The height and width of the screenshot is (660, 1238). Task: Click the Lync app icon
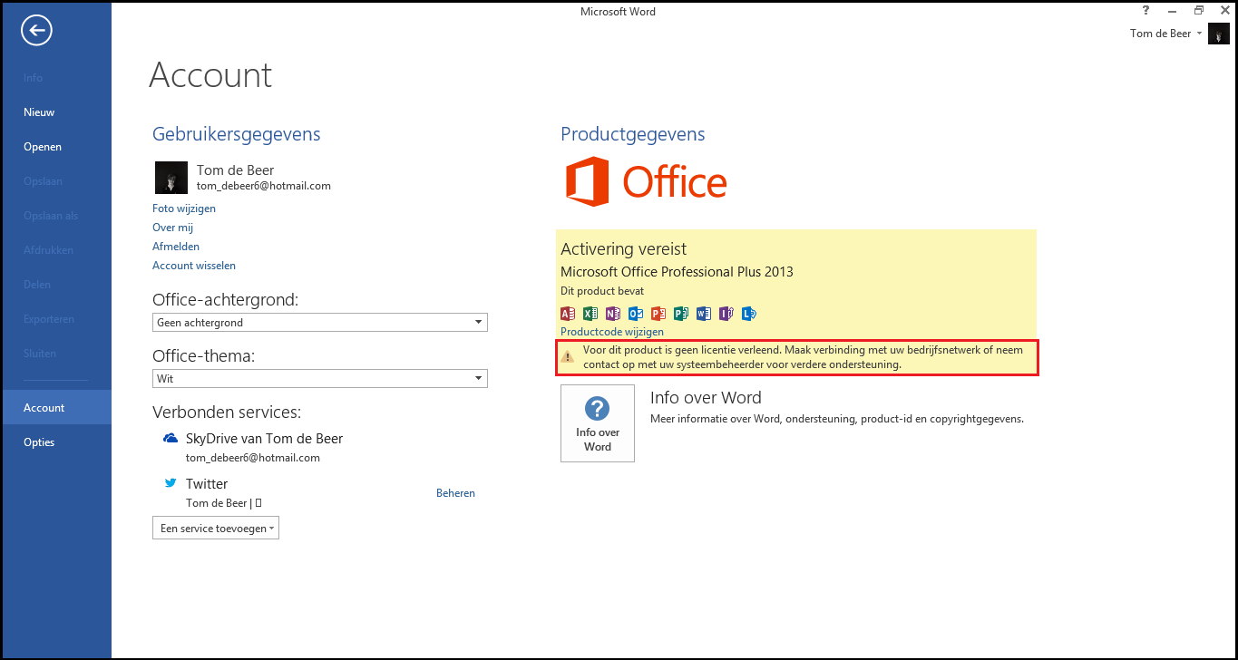coord(749,314)
